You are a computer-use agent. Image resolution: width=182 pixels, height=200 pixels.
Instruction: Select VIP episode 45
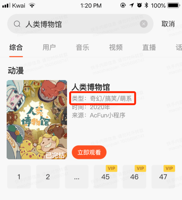(x=106, y=177)
